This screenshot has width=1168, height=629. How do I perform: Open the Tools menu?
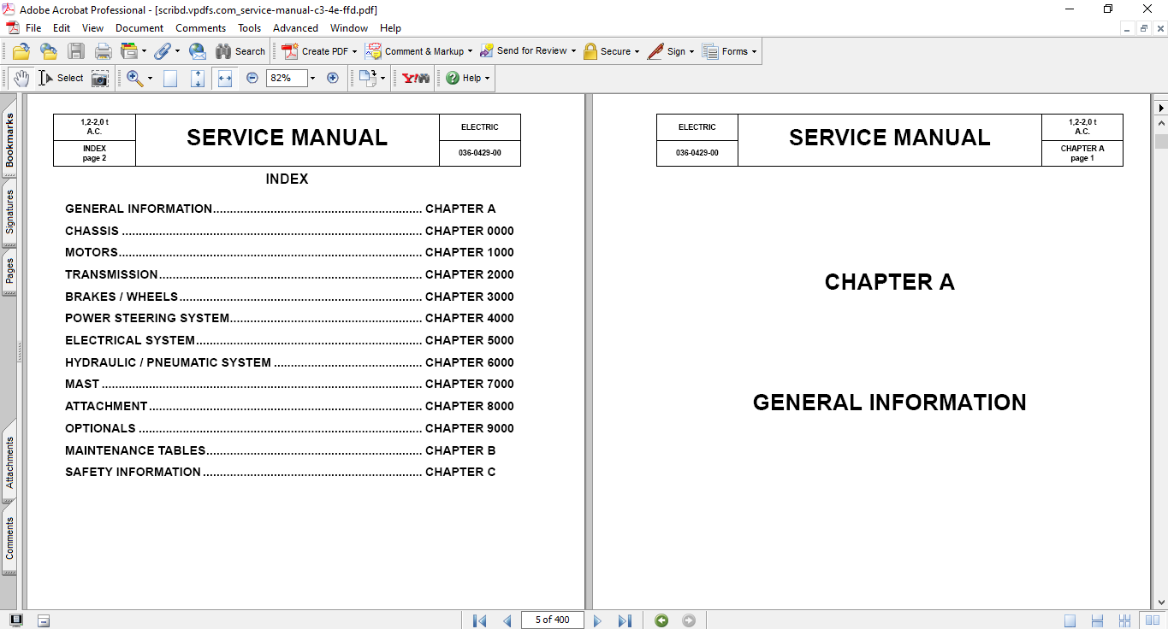tap(250, 28)
